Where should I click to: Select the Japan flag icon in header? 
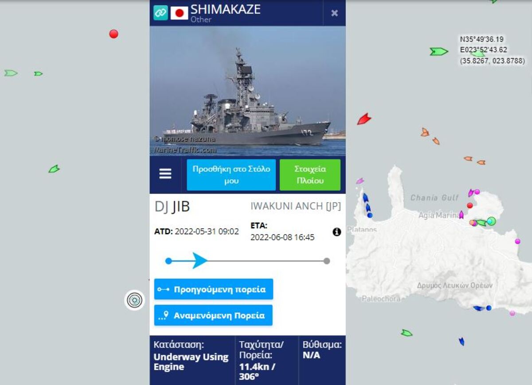(179, 13)
